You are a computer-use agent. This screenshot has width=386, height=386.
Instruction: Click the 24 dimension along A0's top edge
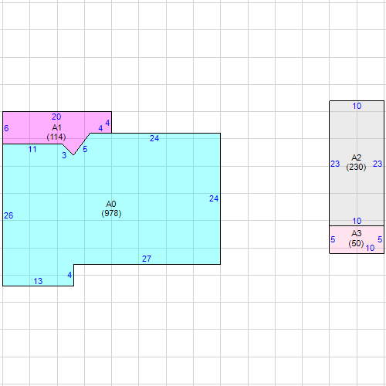click(154, 138)
